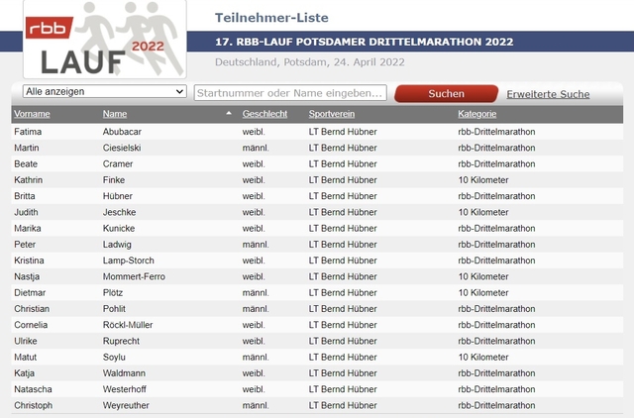Click männl. in Peter Ladwig's row
634x418 pixels.
[256, 245]
